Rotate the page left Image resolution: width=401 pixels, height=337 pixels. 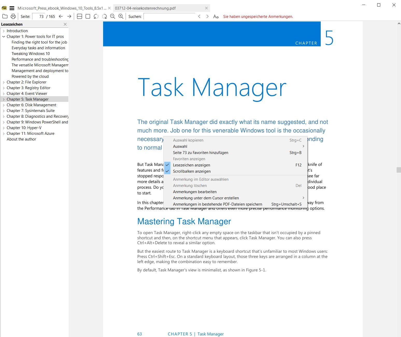pos(96,16)
